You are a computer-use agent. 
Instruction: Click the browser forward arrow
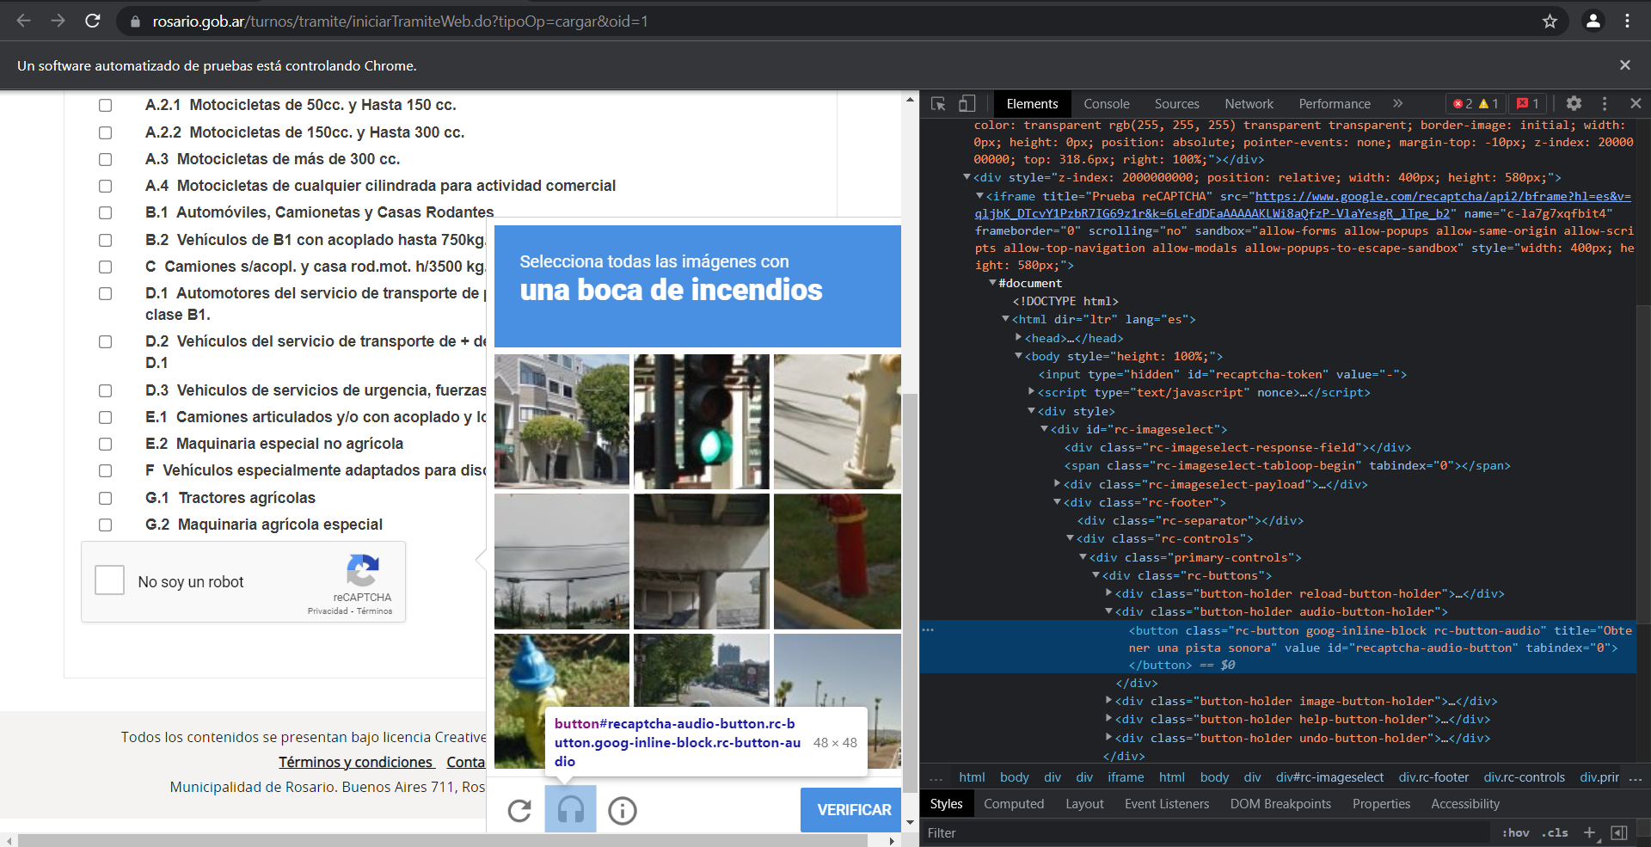58,21
